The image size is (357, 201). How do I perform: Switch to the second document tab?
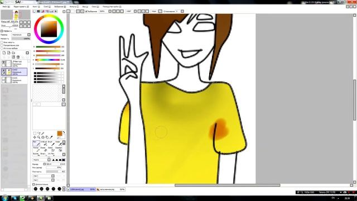coord(110,189)
